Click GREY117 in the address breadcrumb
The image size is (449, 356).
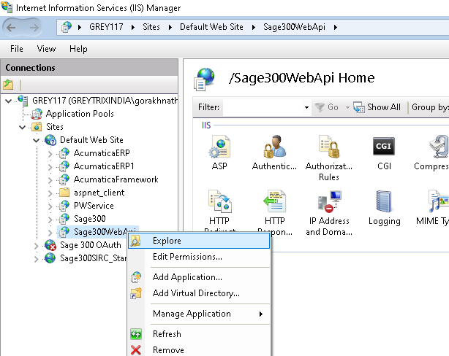point(106,27)
